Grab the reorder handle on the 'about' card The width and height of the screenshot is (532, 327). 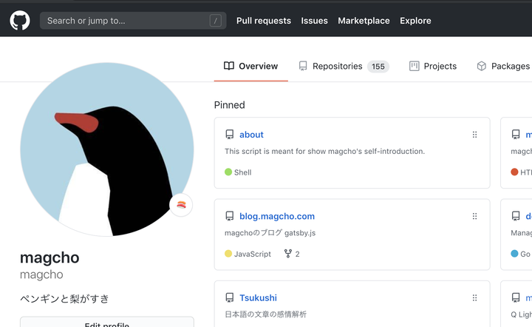click(474, 135)
